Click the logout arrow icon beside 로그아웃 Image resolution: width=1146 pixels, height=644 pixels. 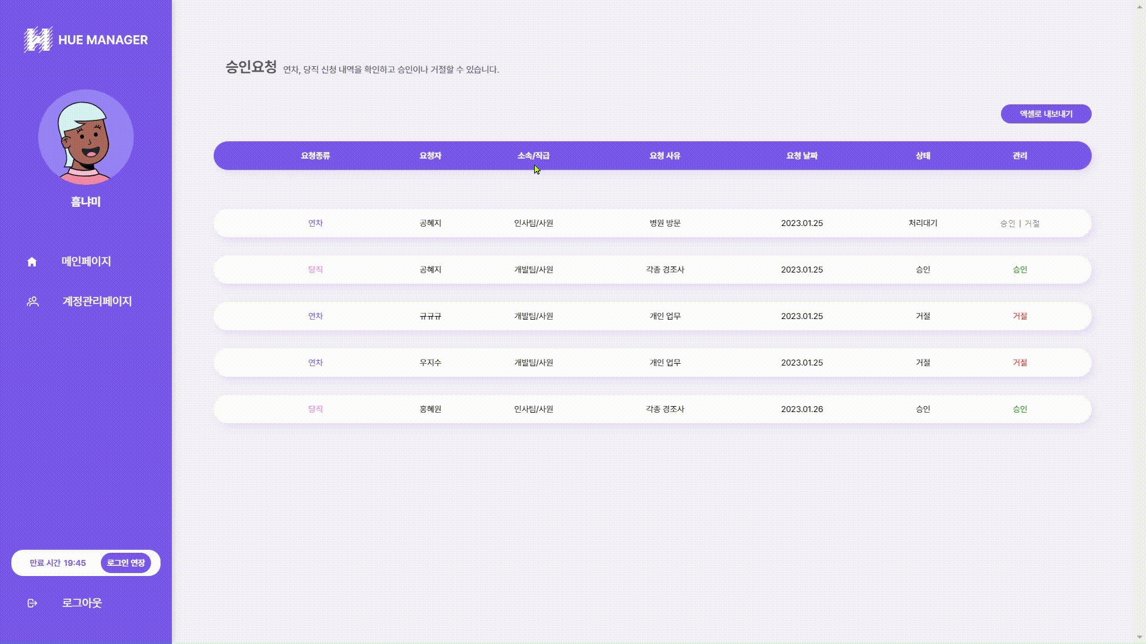32,603
